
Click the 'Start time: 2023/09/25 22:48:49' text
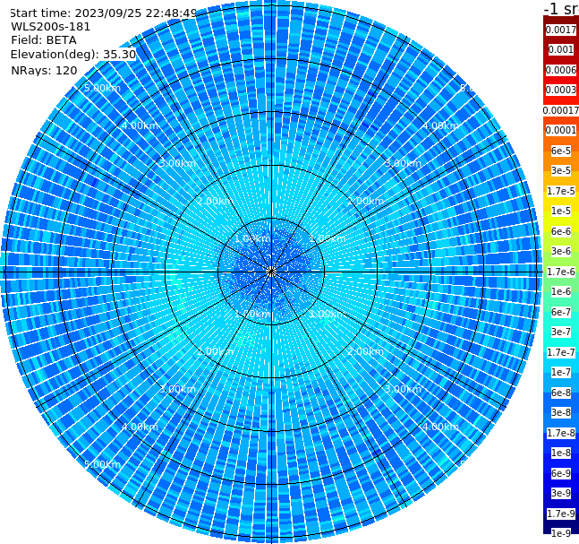coord(103,13)
